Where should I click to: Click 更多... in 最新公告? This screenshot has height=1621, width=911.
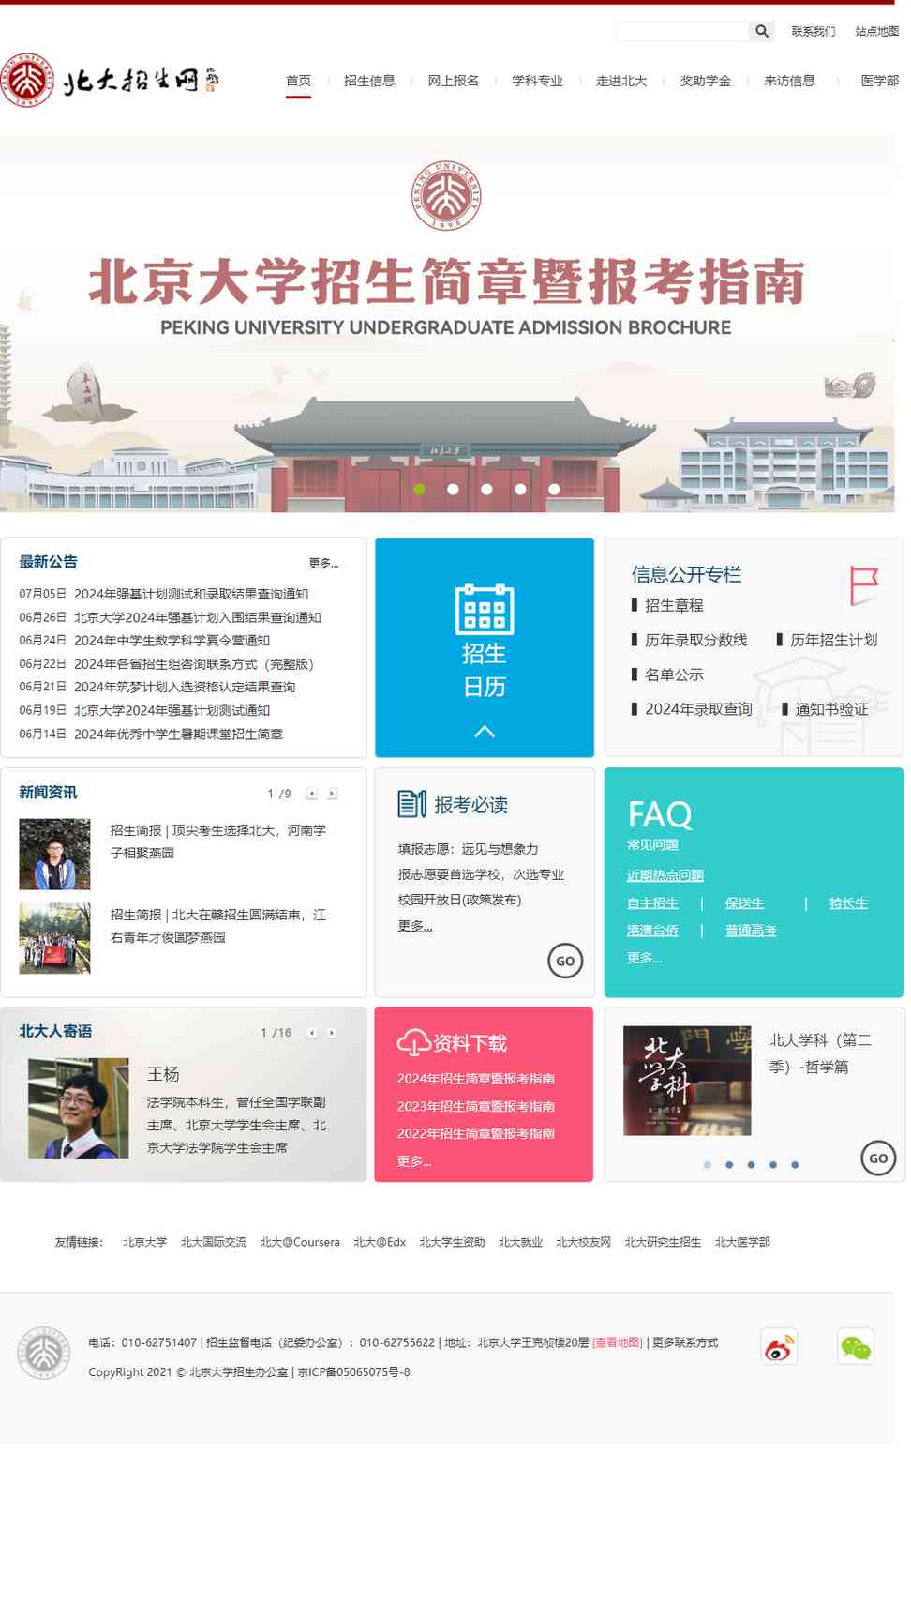pos(323,563)
